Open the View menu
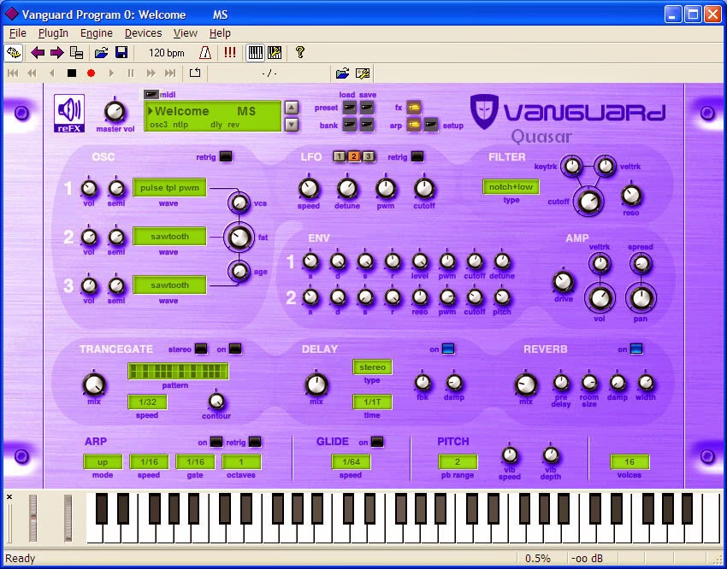Image resolution: width=727 pixels, height=569 pixels. pos(186,33)
